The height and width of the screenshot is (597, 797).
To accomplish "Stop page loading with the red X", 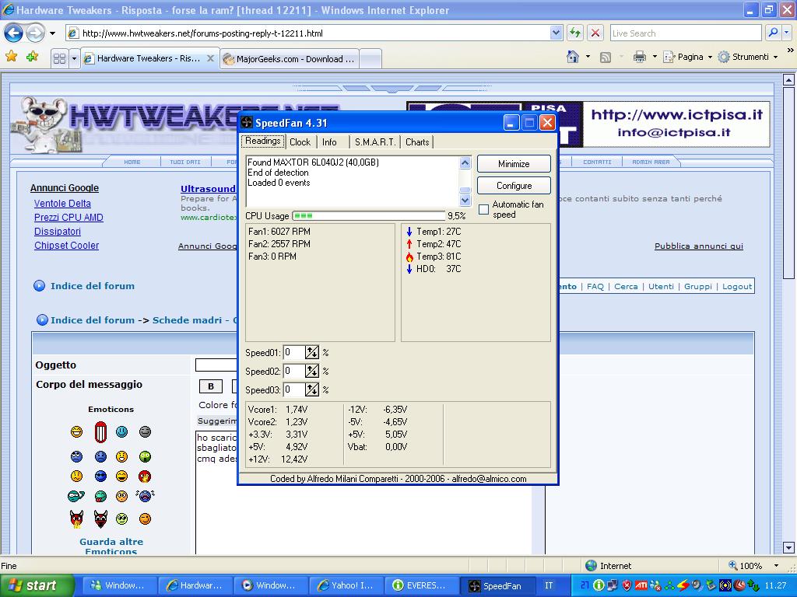I will 595,33.
